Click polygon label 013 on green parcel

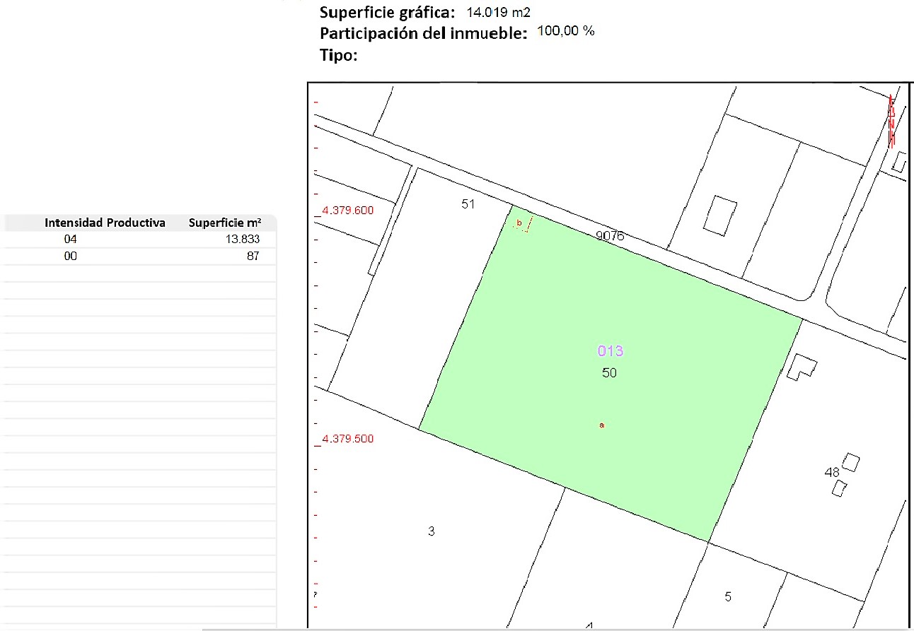coord(610,350)
